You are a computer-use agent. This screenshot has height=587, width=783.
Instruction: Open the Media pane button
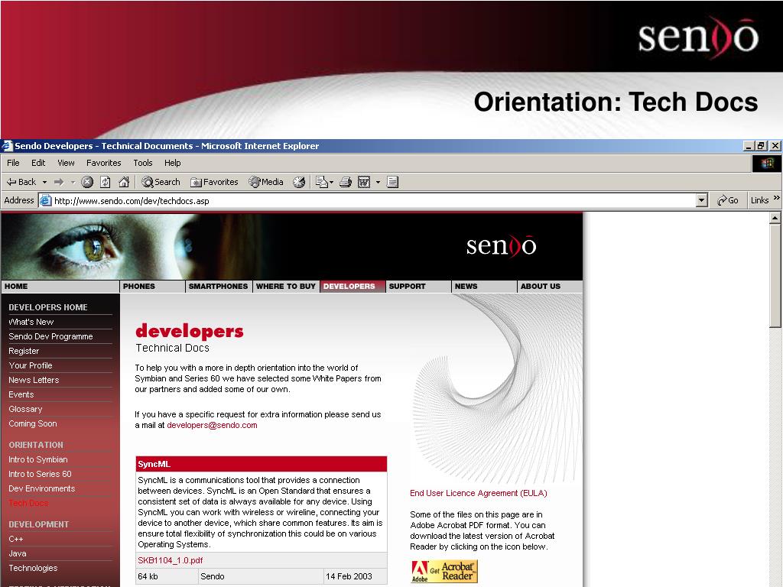coord(266,182)
